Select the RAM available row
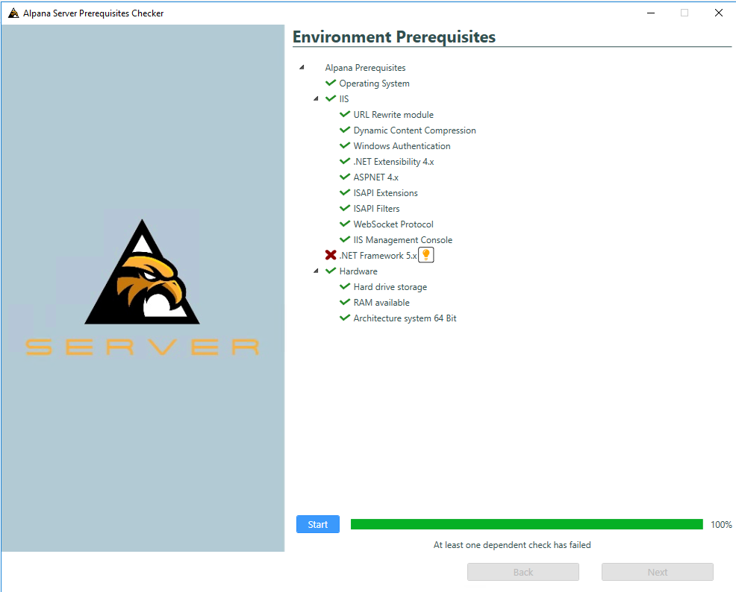This screenshot has width=736, height=592. (381, 302)
